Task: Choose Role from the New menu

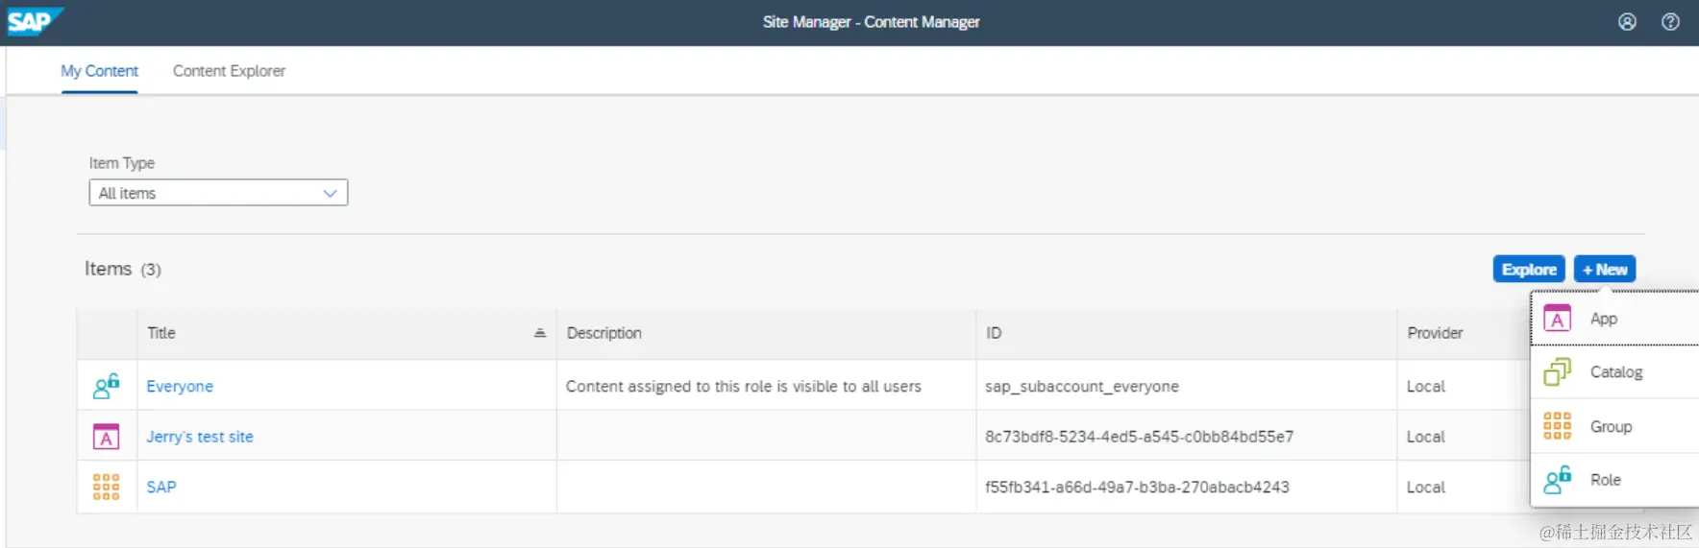Action: 1615,480
